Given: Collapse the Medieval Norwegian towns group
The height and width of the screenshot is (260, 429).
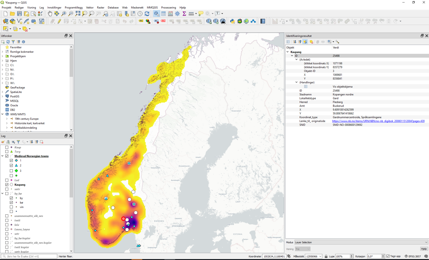Looking at the screenshot, I should pos(3,156).
